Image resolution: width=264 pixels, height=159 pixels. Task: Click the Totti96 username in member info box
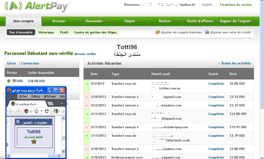tap(34, 132)
